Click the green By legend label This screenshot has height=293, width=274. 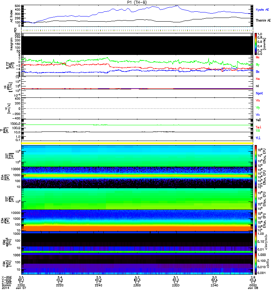[258, 64]
